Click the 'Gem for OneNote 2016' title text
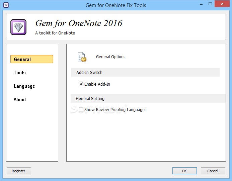 (x=79, y=23)
